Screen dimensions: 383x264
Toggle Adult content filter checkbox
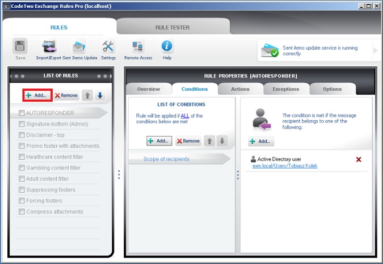point(22,178)
